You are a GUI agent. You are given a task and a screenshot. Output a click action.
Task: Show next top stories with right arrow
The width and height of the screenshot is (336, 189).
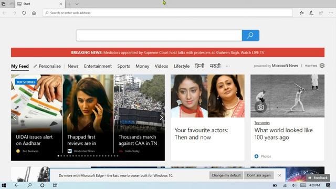[161, 118]
